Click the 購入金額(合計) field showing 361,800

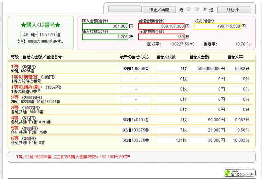point(105,26)
